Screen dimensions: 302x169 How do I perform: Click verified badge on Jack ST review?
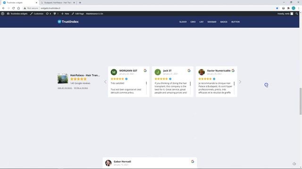[170, 79]
